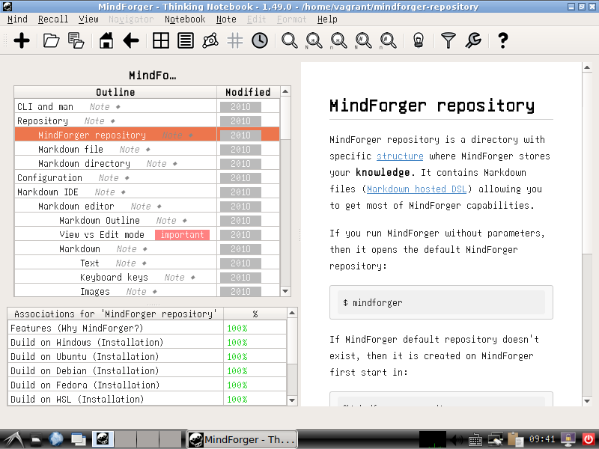Click the red 'important' tag label
This screenshot has height=449, width=599.
[x=182, y=235]
